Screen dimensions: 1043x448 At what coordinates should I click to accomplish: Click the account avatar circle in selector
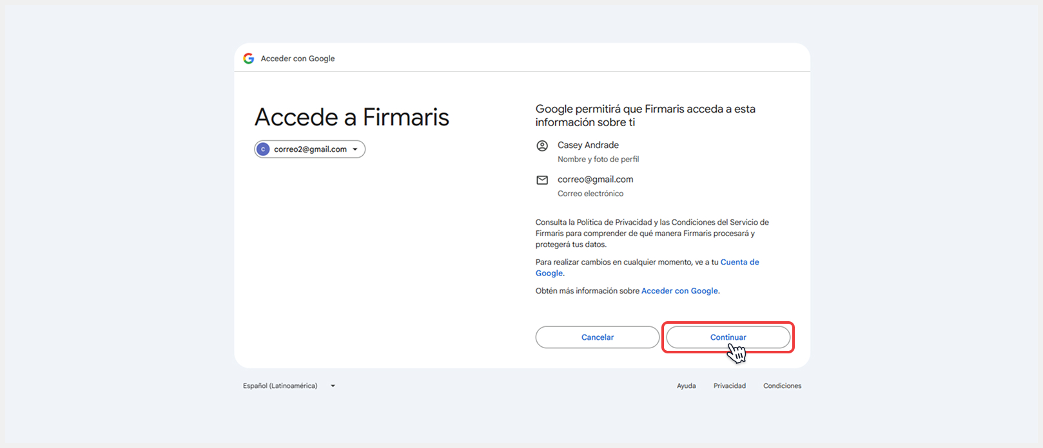click(x=263, y=149)
